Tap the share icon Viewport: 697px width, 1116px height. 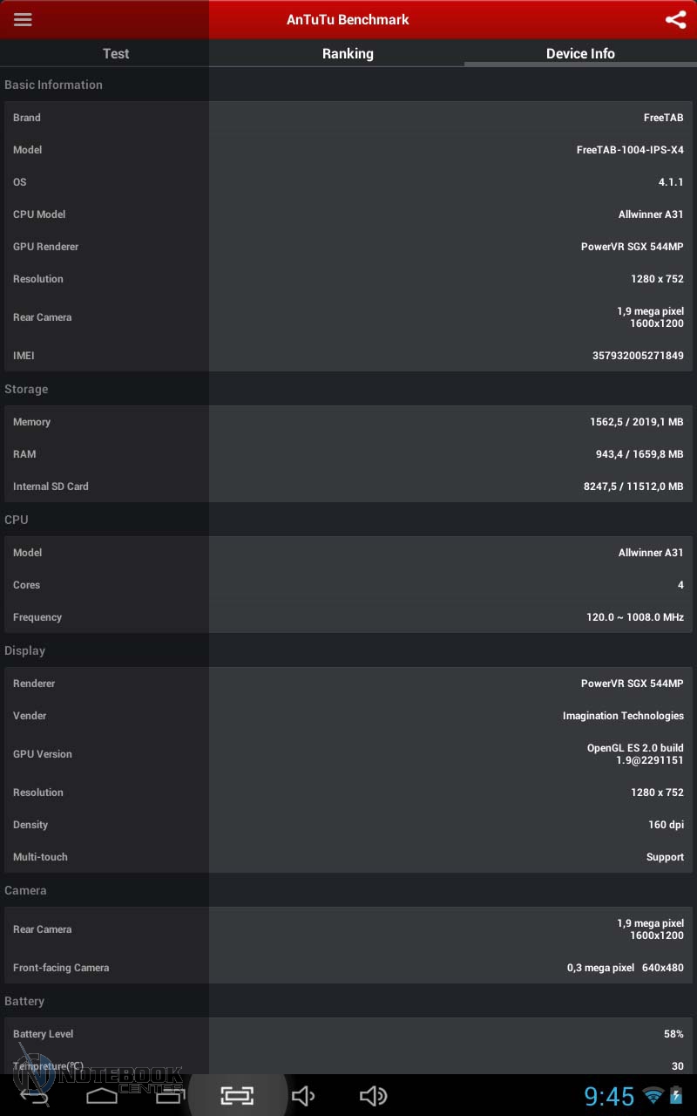pos(675,19)
